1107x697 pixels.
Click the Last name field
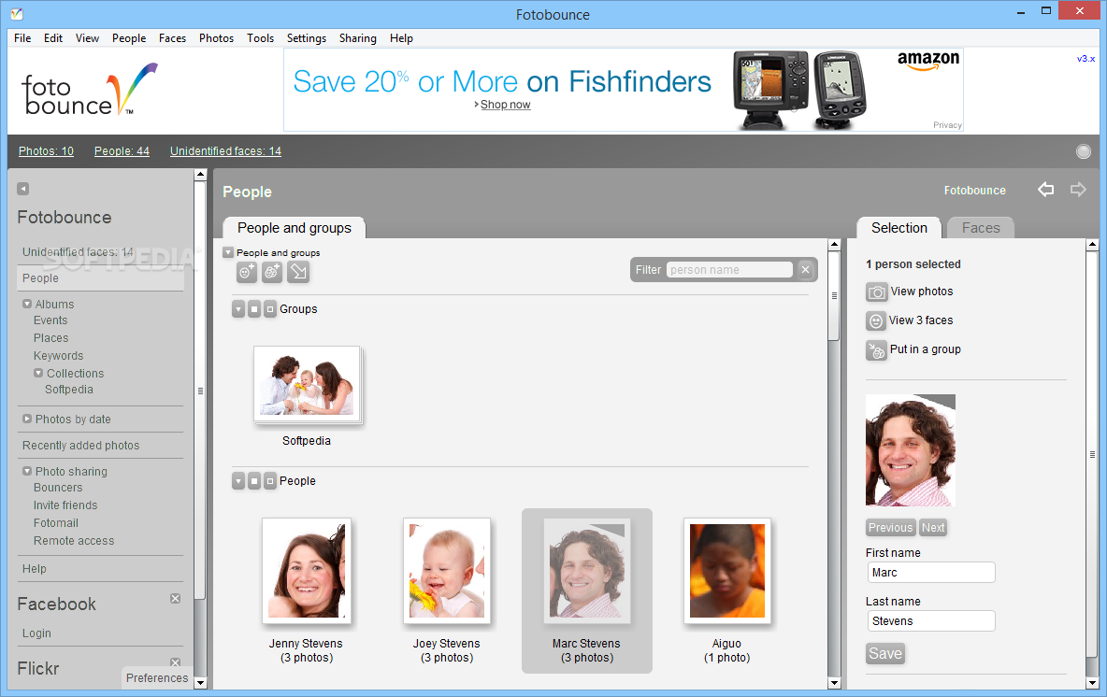[931, 621]
